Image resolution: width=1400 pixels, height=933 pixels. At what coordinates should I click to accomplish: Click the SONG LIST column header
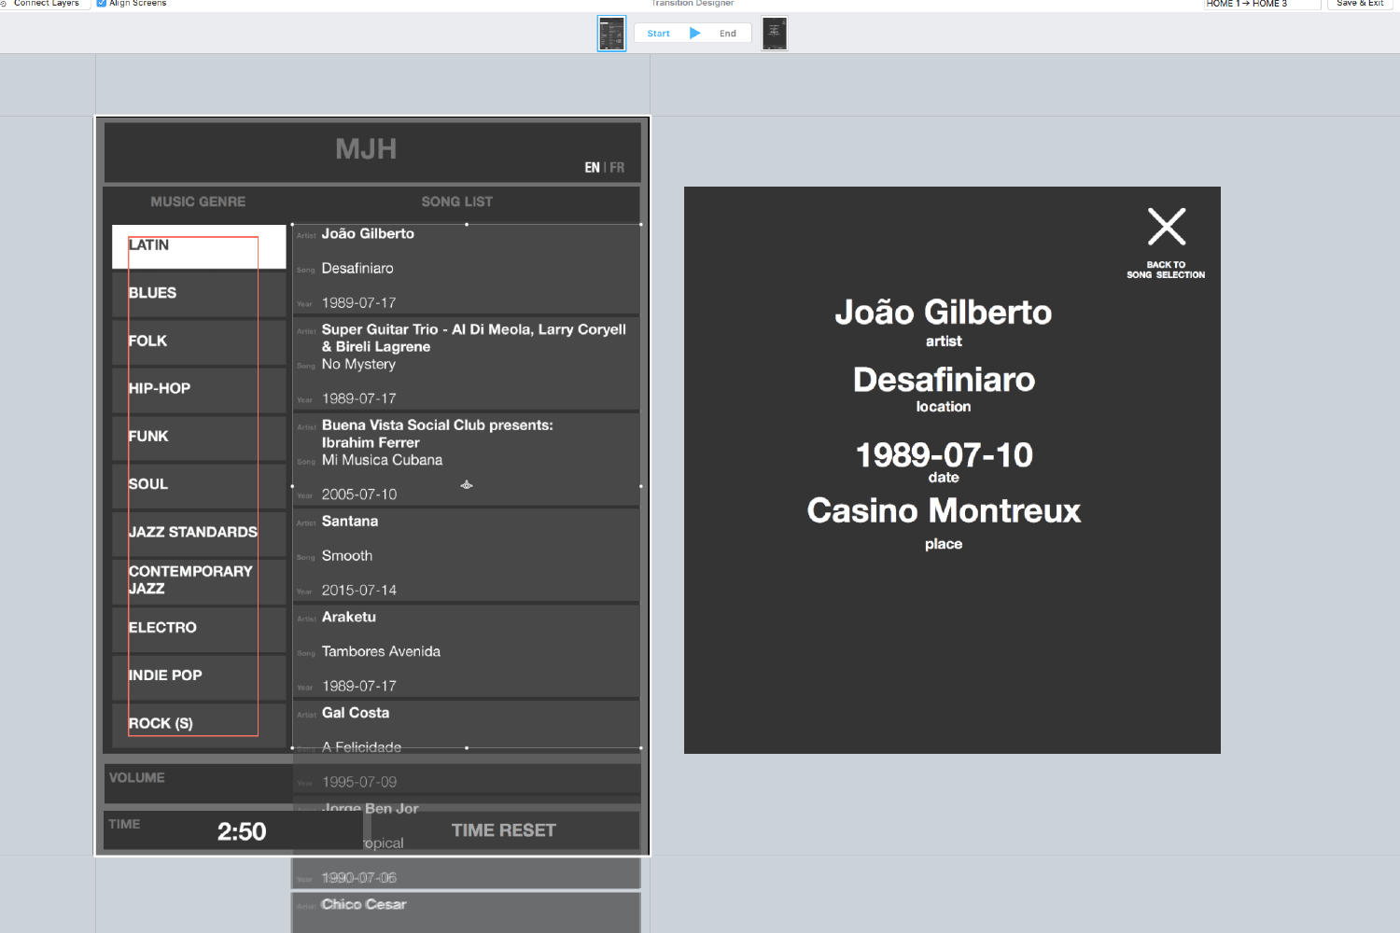tap(457, 202)
